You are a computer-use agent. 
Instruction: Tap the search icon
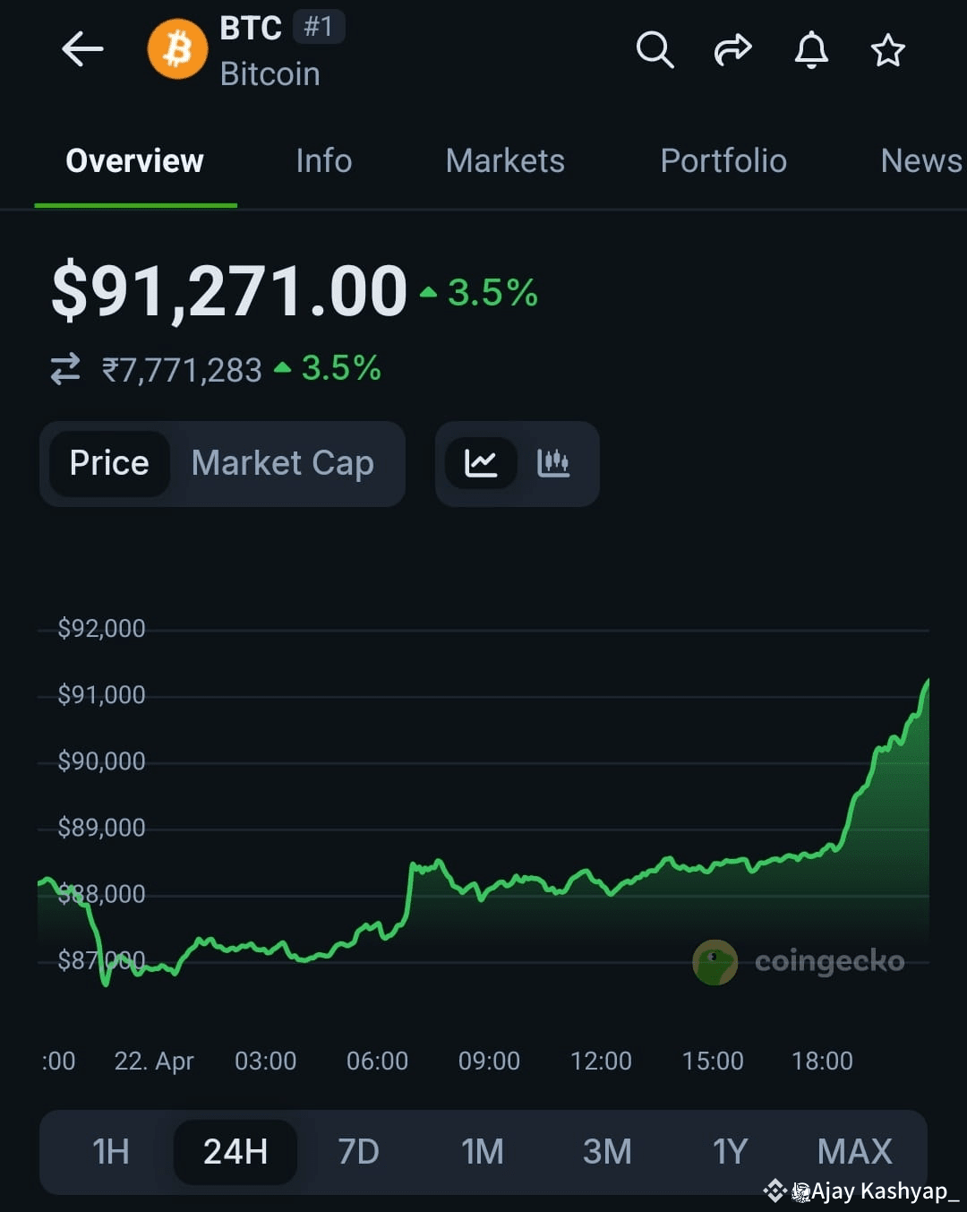(655, 50)
